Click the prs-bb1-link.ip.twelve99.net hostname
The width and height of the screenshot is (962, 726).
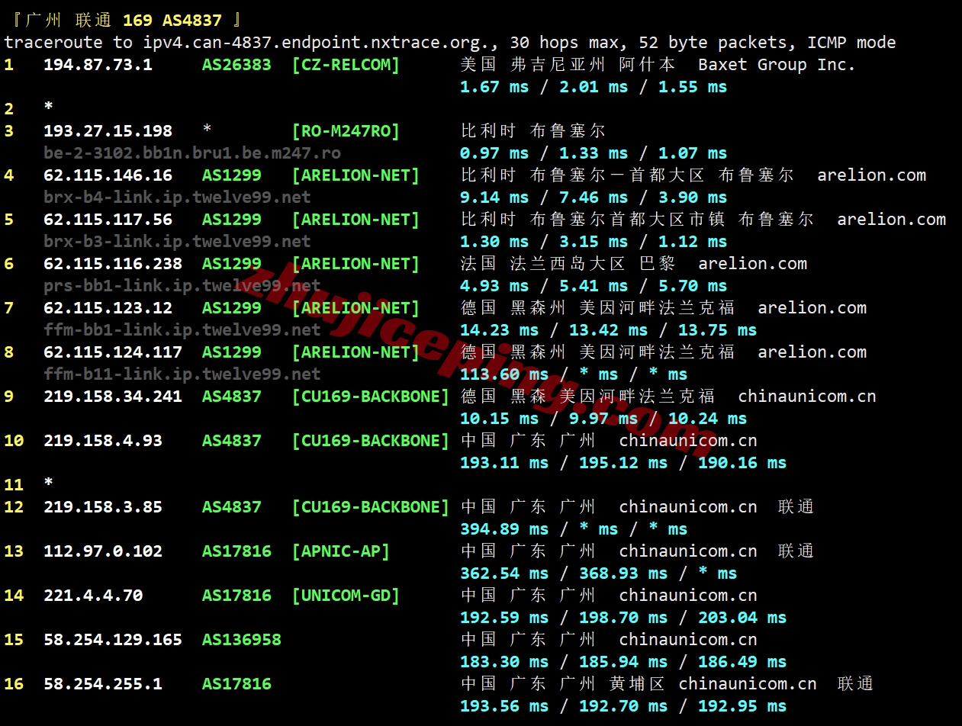(x=182, y=286)
